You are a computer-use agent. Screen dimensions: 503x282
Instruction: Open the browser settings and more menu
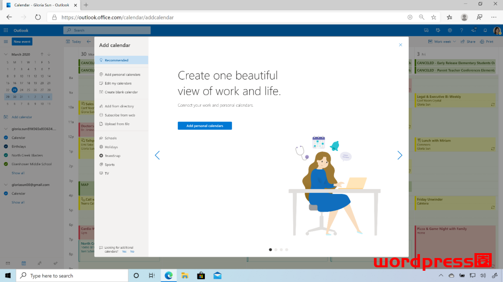(x=494, y=17)
